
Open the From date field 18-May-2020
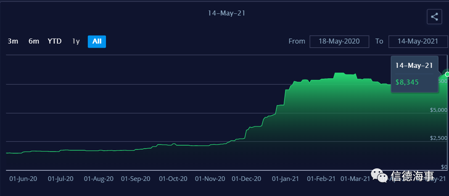[x=339, y=41]
